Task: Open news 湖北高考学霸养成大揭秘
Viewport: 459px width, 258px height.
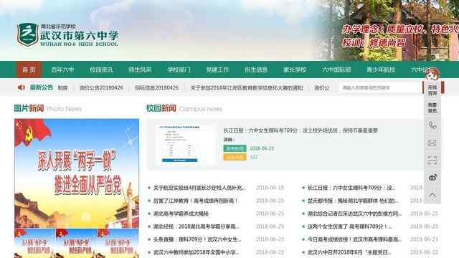Action: pos(181,214)
